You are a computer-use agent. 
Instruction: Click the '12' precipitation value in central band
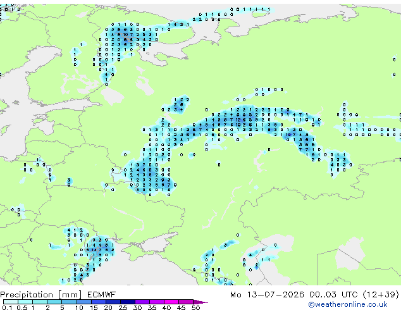tap(238, 120)
